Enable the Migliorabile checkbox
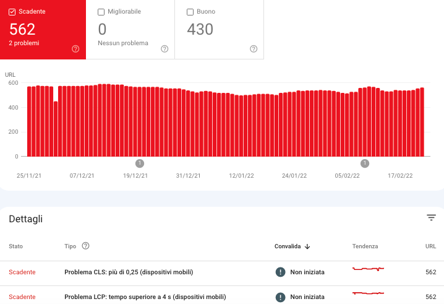Viewport: 444px width, 304px height. coord(101,12)
